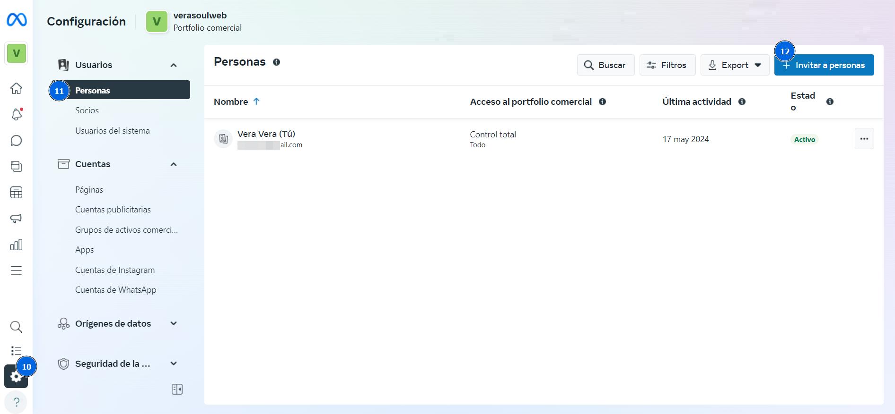The height and width of the screenshot is (414, 895).
Task: Open the settings gear icon
Action: coord(16,376)
